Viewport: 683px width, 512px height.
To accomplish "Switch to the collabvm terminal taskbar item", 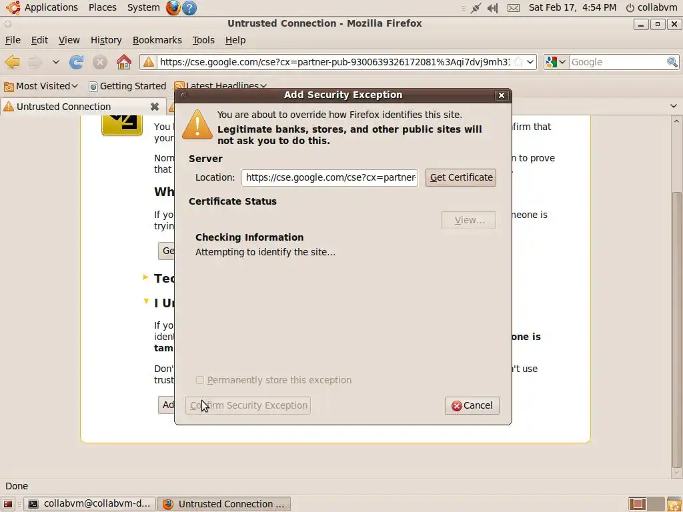I will (90, 504).
